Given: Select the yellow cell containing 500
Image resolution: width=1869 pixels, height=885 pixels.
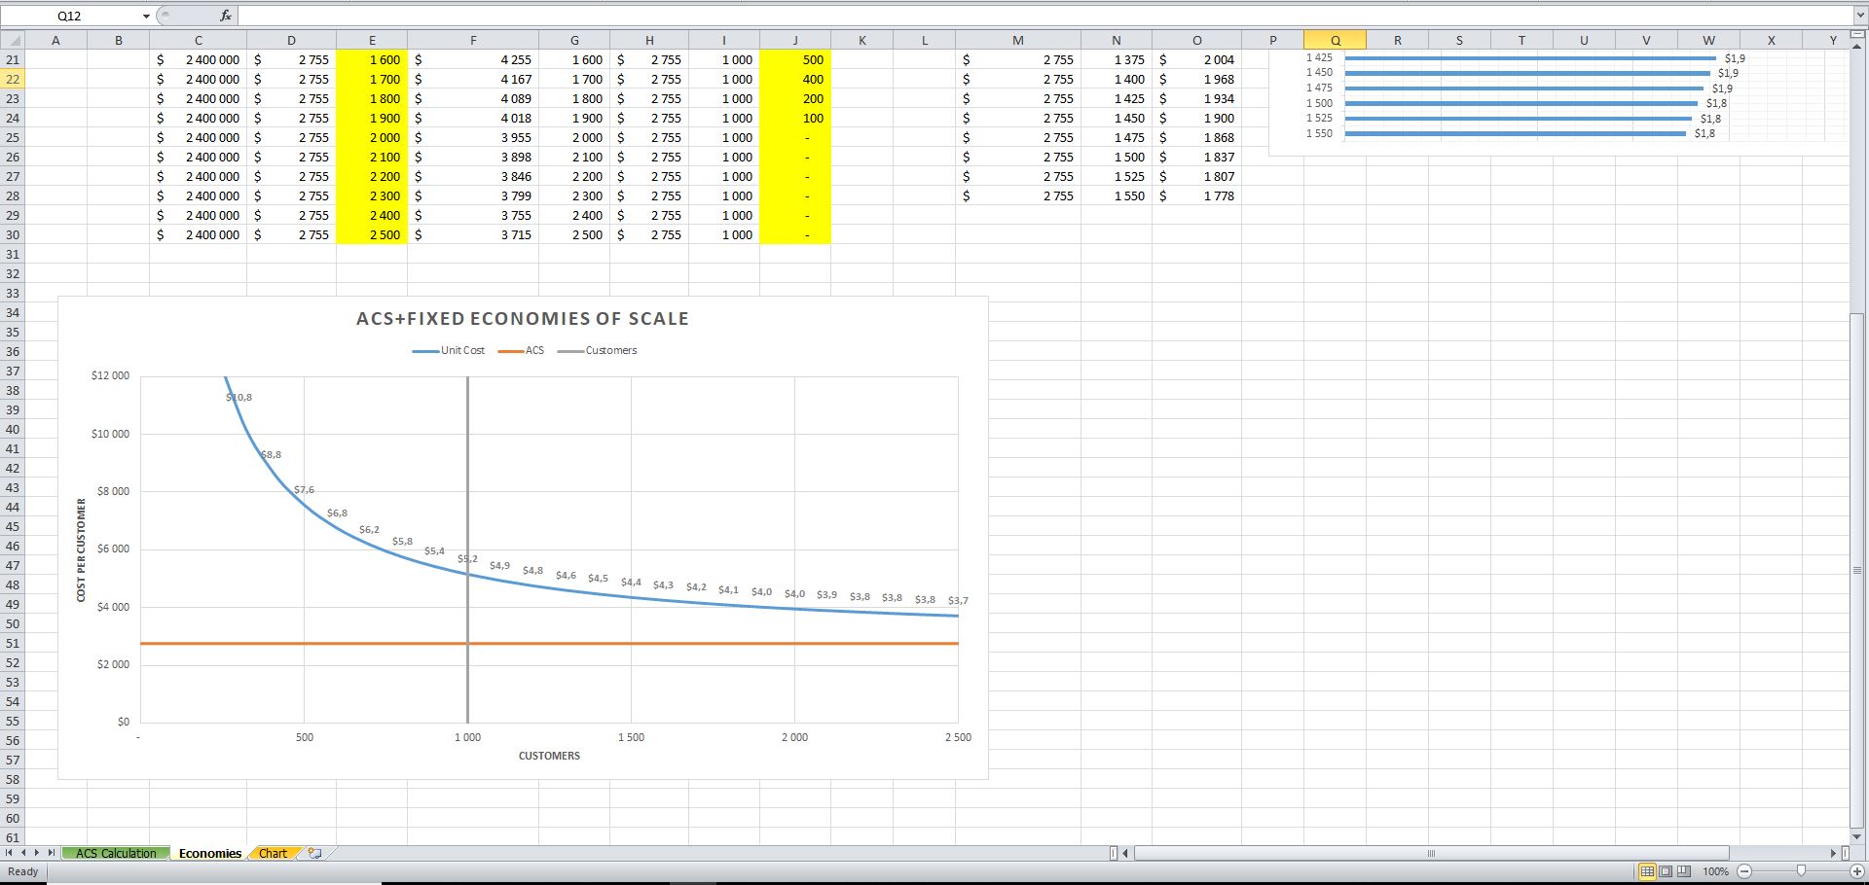Looking at the screenshot, I should [x=794, y=59].
